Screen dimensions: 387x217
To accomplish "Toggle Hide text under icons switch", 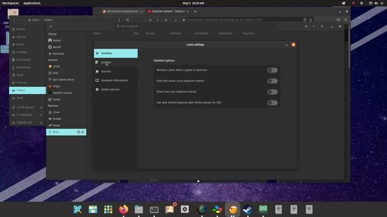I will pos(272,81).
